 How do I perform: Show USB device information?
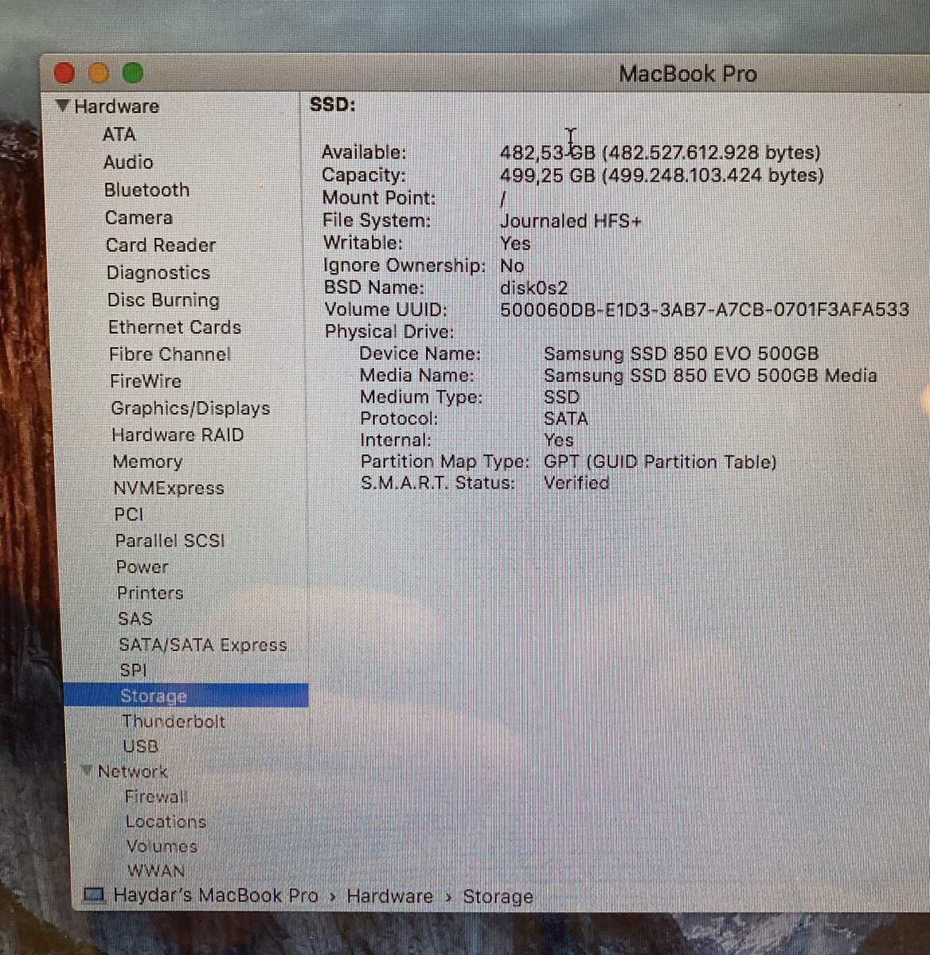141,746
